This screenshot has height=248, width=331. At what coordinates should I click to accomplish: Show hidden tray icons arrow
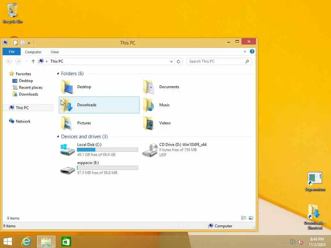click(285, 242)
